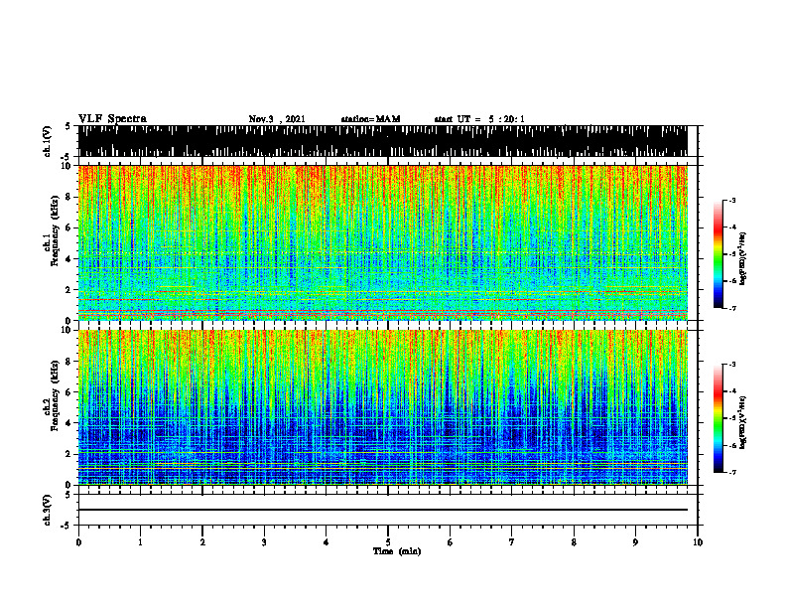Click time axis tick label '4'
The width and height of the screenshot is (786, 608).
pyautogui.click(x=327, y=541)
